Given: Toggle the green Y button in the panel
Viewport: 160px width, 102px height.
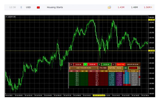Looking at the screenshot, I should click(x=86, y=64).
